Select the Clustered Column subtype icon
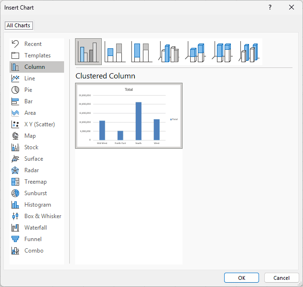The image size is (303, 287). click(88, 52)
